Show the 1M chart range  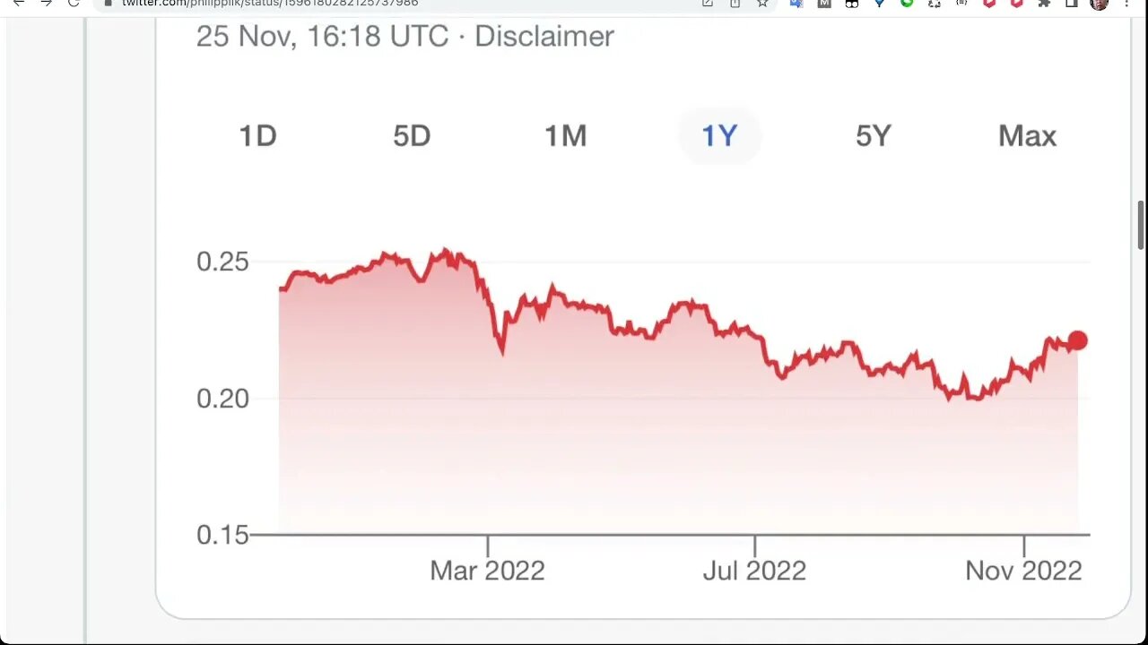(x=565, y=136)
